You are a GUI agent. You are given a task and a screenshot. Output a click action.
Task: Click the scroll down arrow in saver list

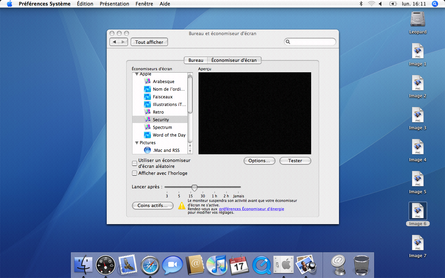[x=190, y=151]
